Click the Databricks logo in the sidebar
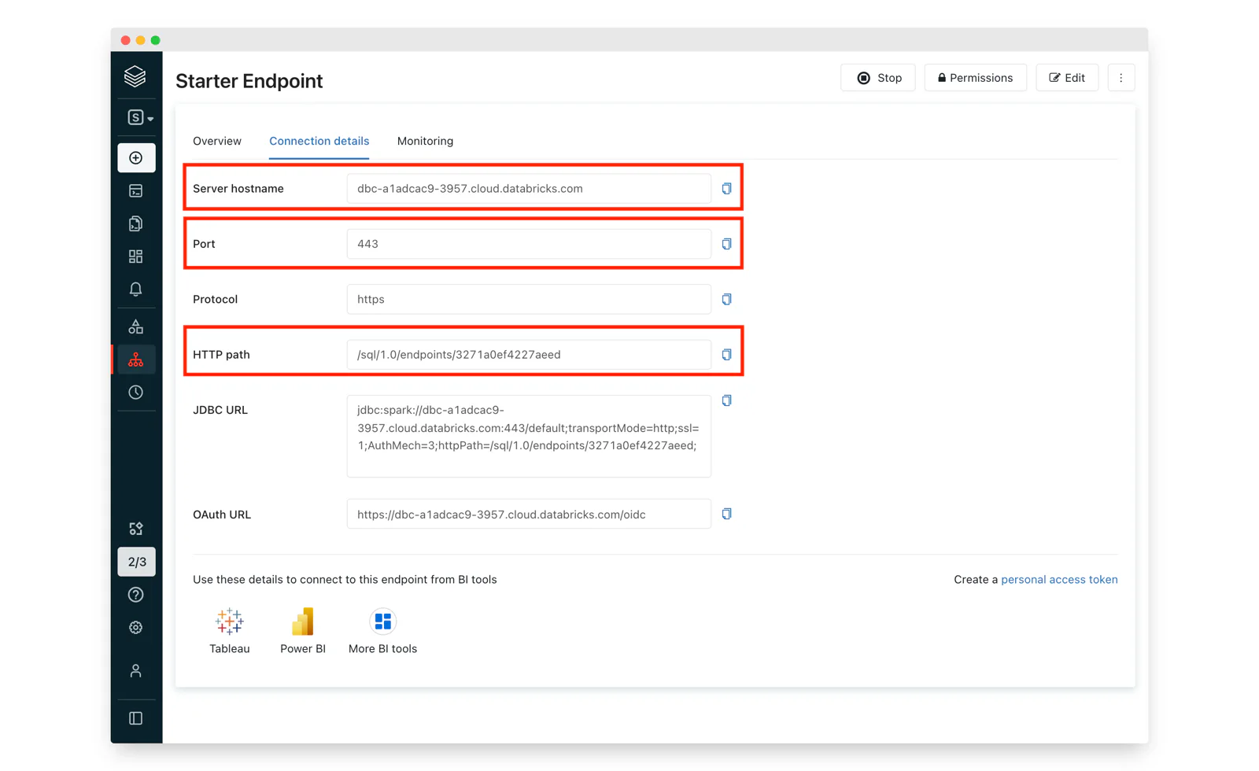 click(x=135, y=76)
